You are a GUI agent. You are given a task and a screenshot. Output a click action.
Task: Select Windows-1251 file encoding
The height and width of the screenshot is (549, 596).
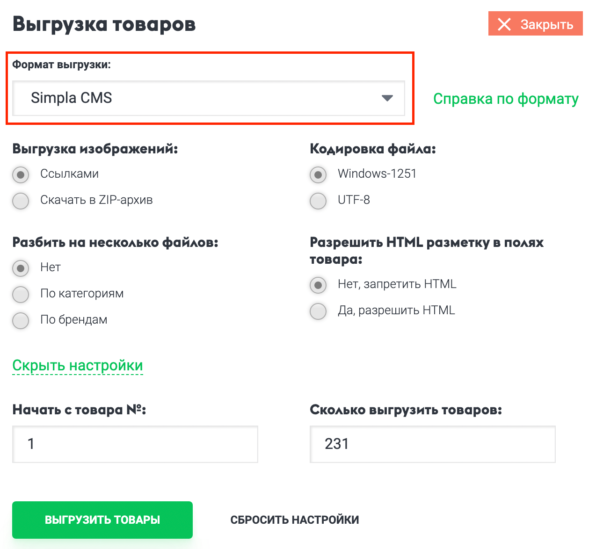(318, 175)
